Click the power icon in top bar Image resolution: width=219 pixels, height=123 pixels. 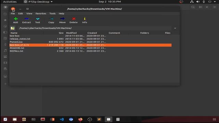[210, 2]
